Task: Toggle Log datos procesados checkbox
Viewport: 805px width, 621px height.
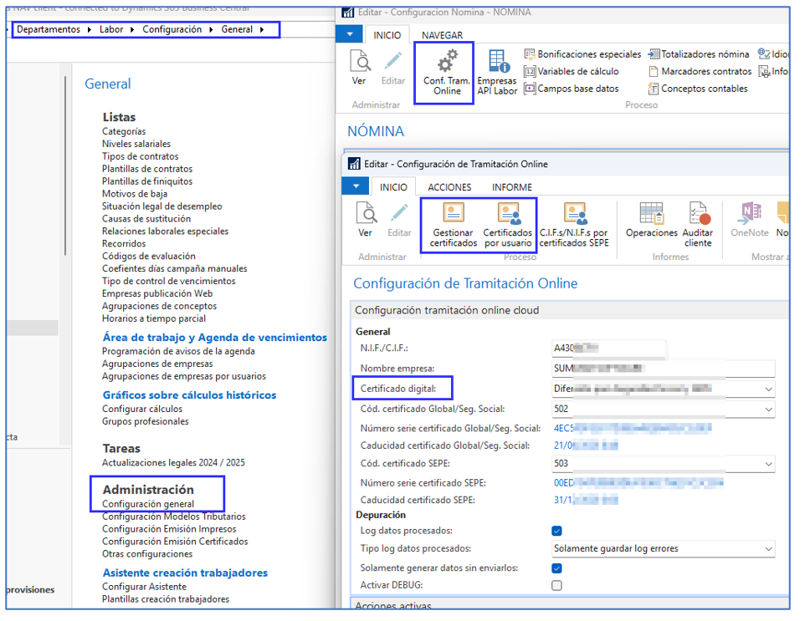Action: pyautogui.click(x=556, y=531)
